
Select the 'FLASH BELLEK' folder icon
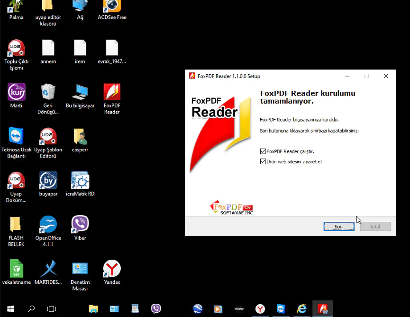pos(16,231)
